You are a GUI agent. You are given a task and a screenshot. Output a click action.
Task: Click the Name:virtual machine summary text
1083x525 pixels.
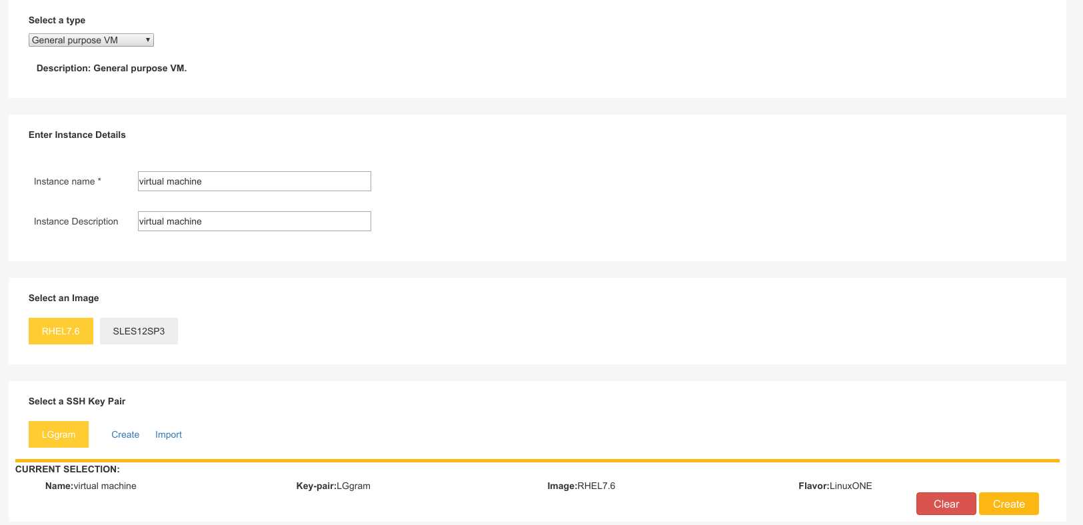point(91,486)
